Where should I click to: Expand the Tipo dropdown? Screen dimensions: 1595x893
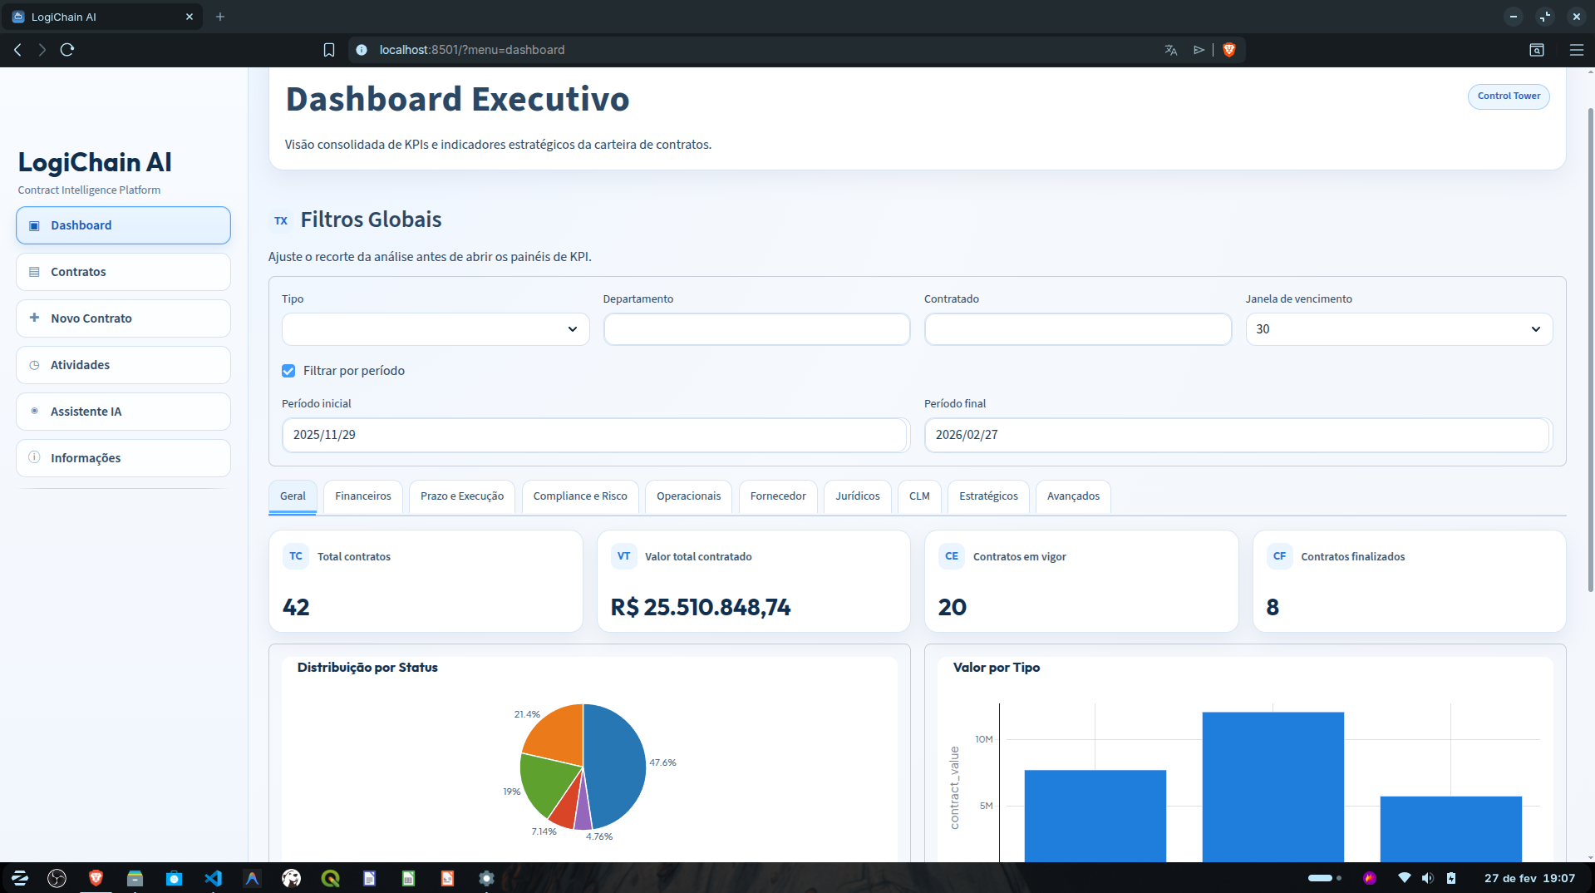[435, 328]
